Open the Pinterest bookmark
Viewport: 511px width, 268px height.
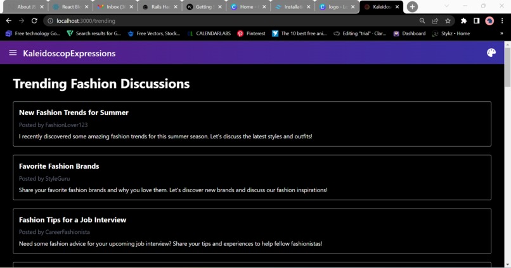click(x=251, y=33)
